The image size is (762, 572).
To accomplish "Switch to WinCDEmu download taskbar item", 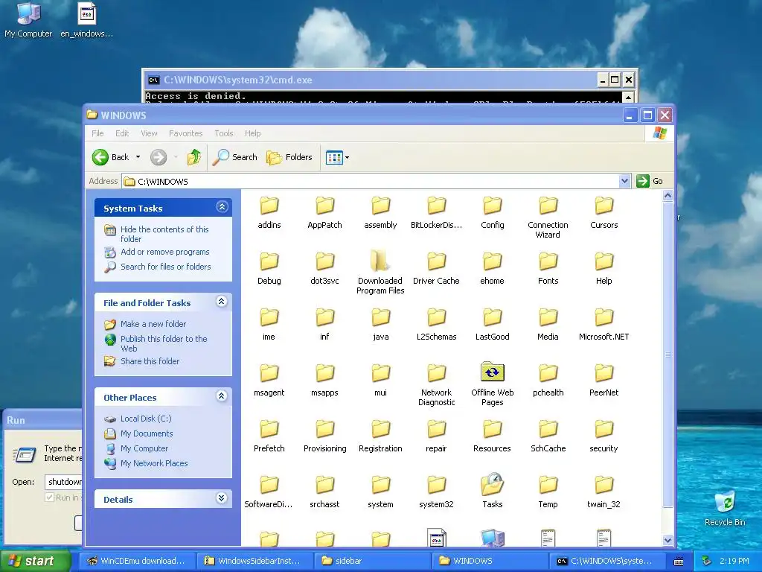I will [x=137, y=561].
